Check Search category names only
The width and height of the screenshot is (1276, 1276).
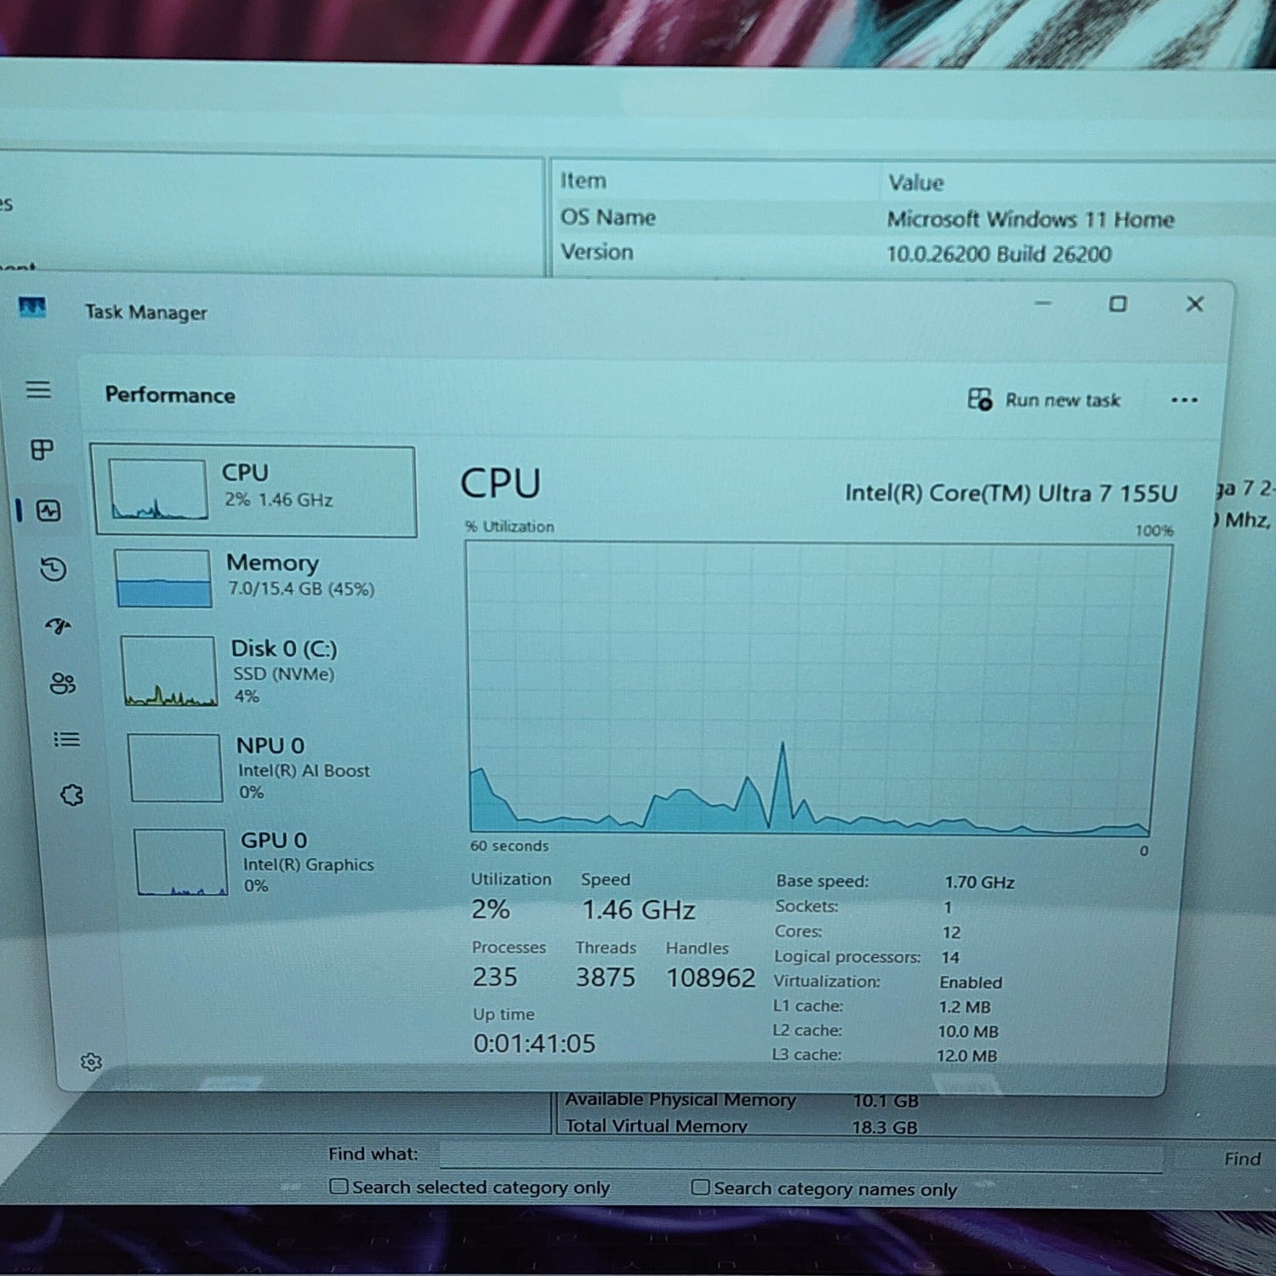pos(700,1187)
